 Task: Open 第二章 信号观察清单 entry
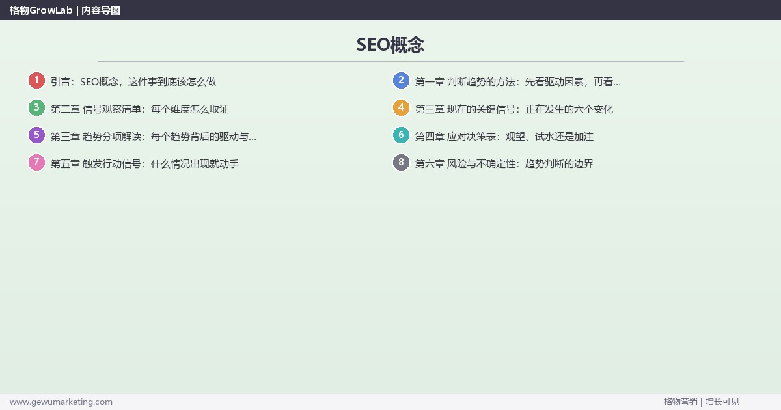[x=140, y=109]
